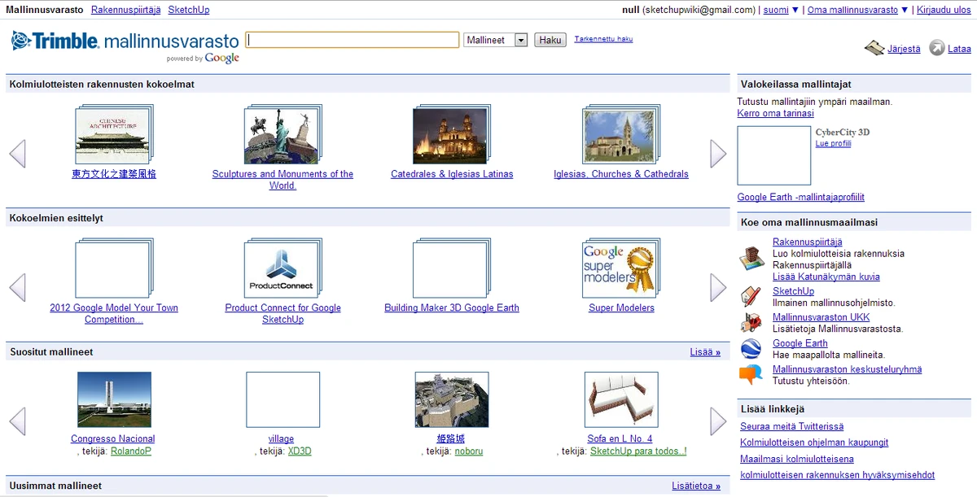
Task: Open Rakennuspiirtäjä from the top menu
Action: click(x=125, y=10)
